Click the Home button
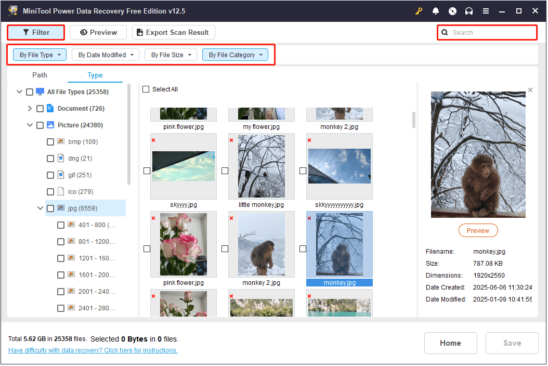 click(450, 343)
